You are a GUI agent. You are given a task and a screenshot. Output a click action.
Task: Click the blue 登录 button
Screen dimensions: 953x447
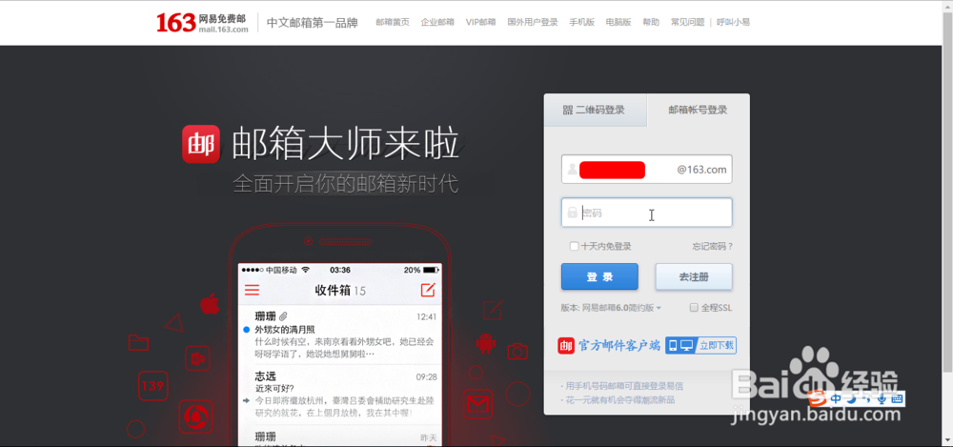point(599,276)
